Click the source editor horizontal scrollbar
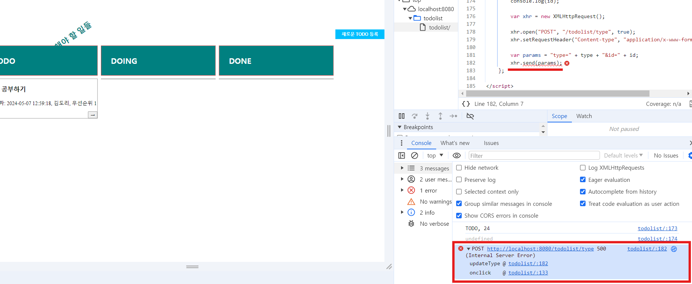692x284 pixels. [x=558, y=94]
